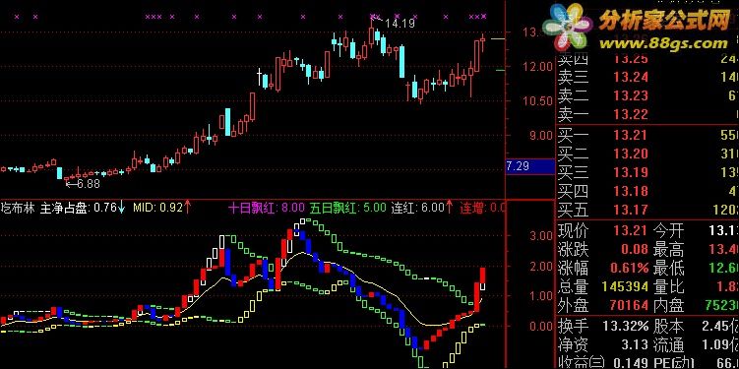Click the 内盘 label
Screen dimensions: 739x369
(668, 305)
